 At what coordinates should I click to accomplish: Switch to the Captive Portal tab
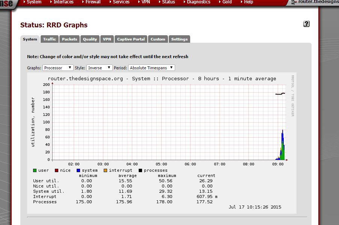(131, 39)
